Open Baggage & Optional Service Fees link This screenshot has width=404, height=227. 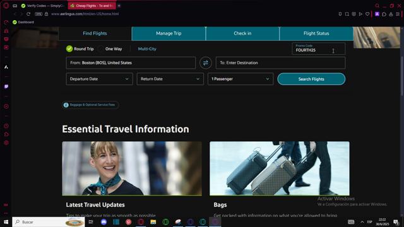90,105
